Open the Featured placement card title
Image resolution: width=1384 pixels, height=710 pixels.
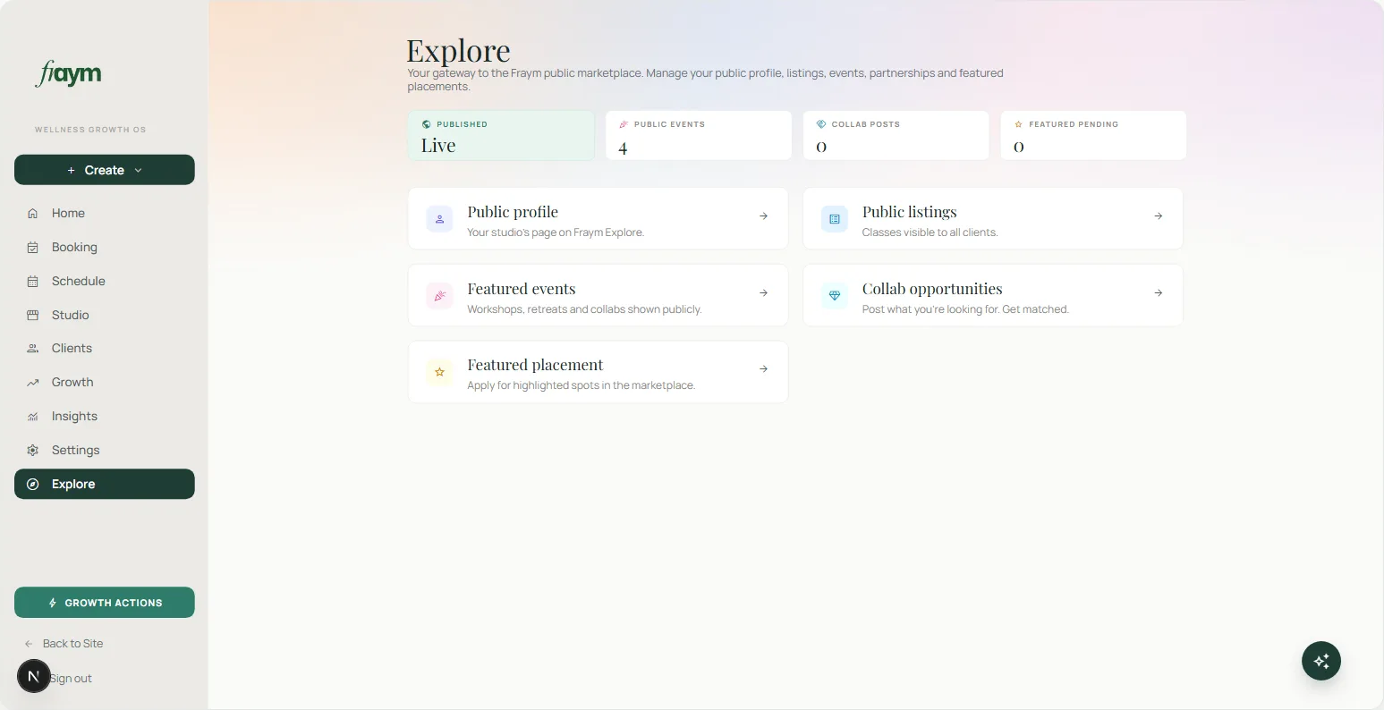[535, 365]
